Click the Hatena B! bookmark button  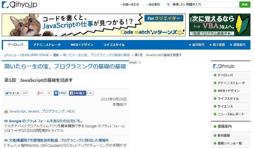(60, 93)
